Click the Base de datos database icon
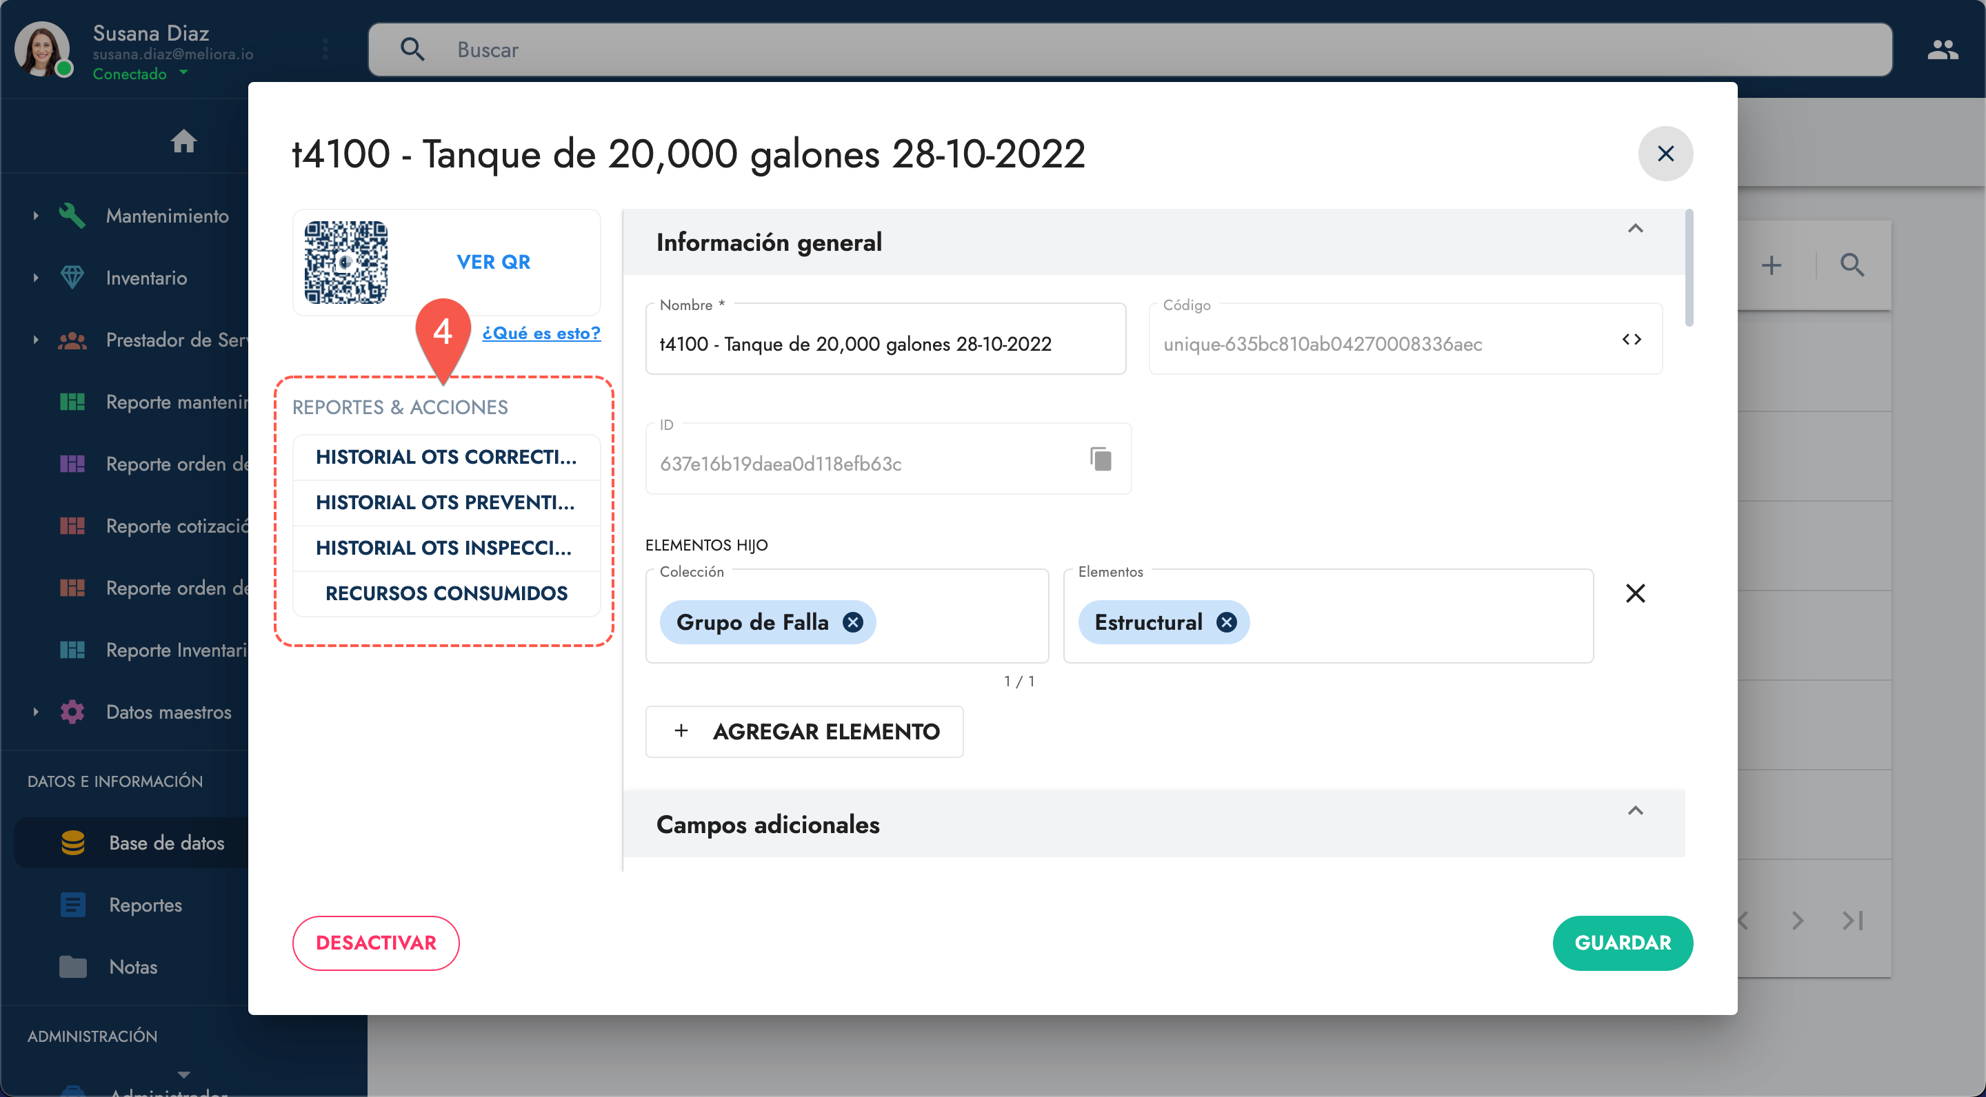The width and height of the screenshot is (1986, 1097). tap(73, 843)
